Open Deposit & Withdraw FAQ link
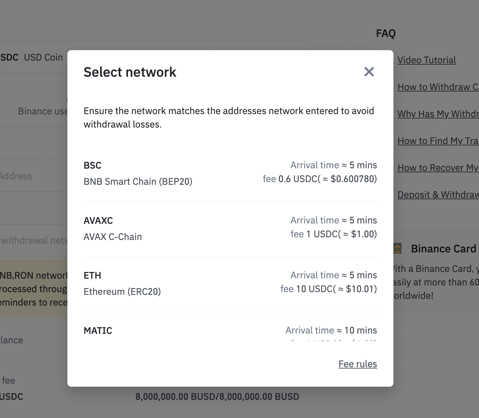This screenshot has width=479, height=418. [438, 195]
